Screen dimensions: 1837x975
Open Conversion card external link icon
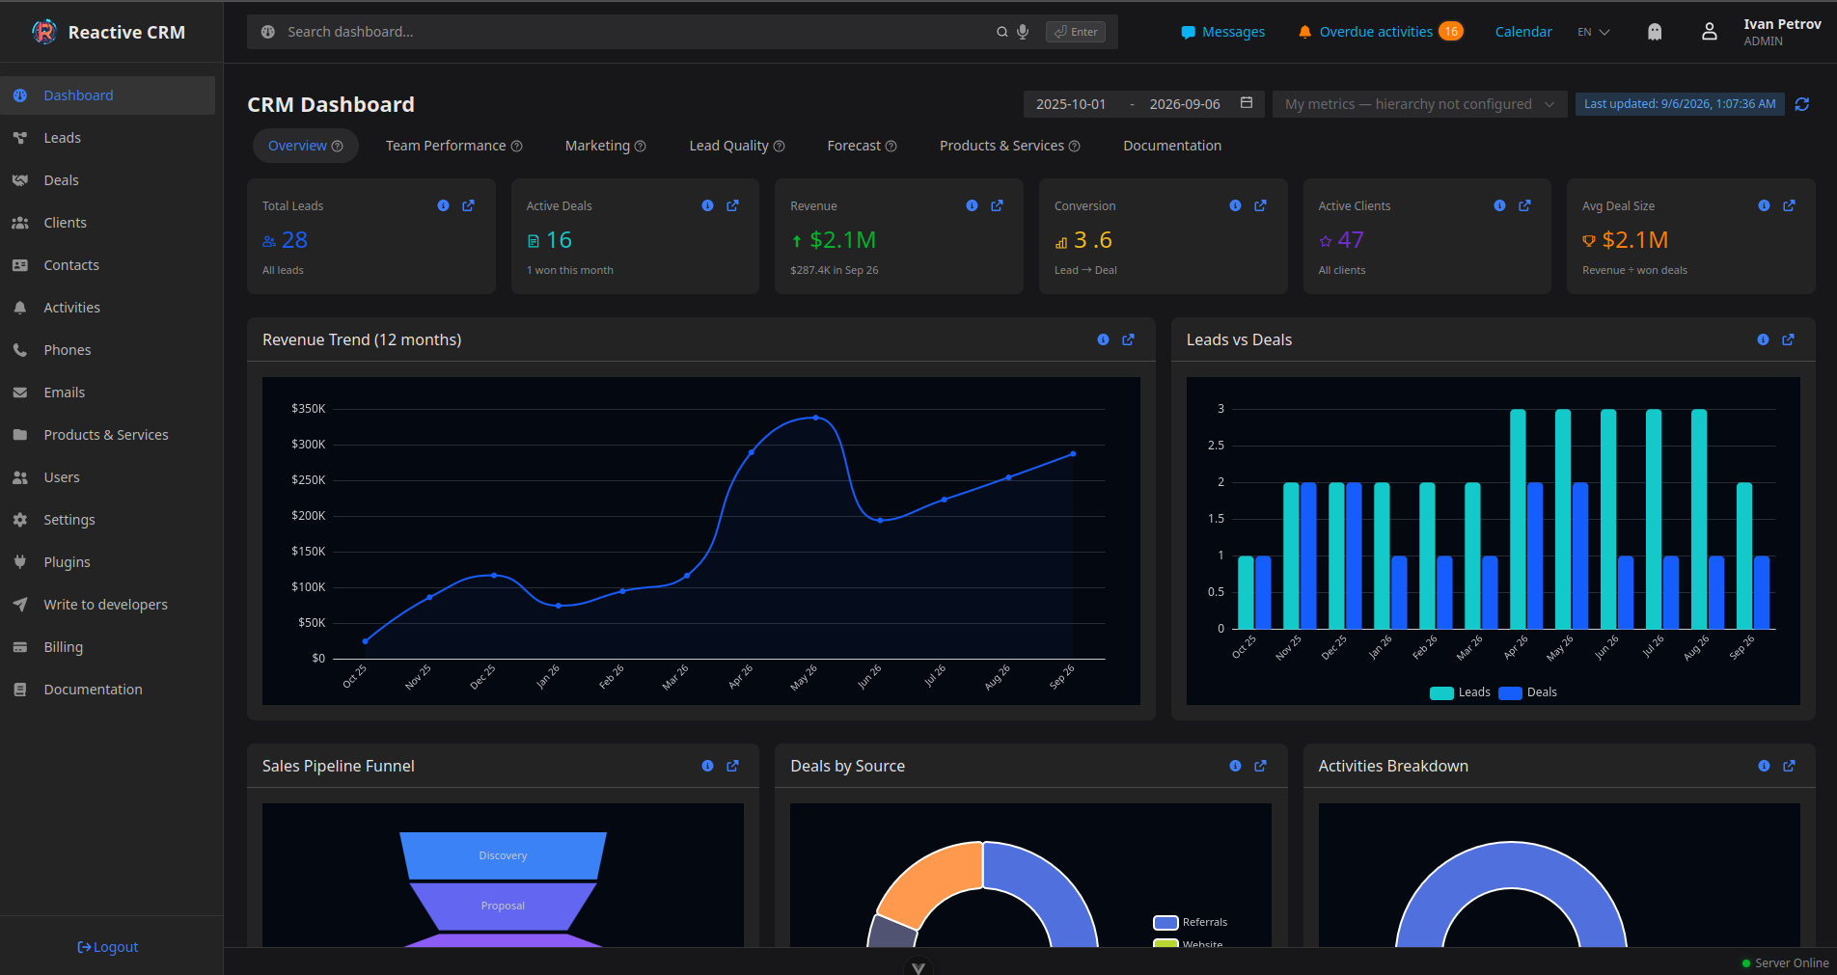pos(1260,205)
